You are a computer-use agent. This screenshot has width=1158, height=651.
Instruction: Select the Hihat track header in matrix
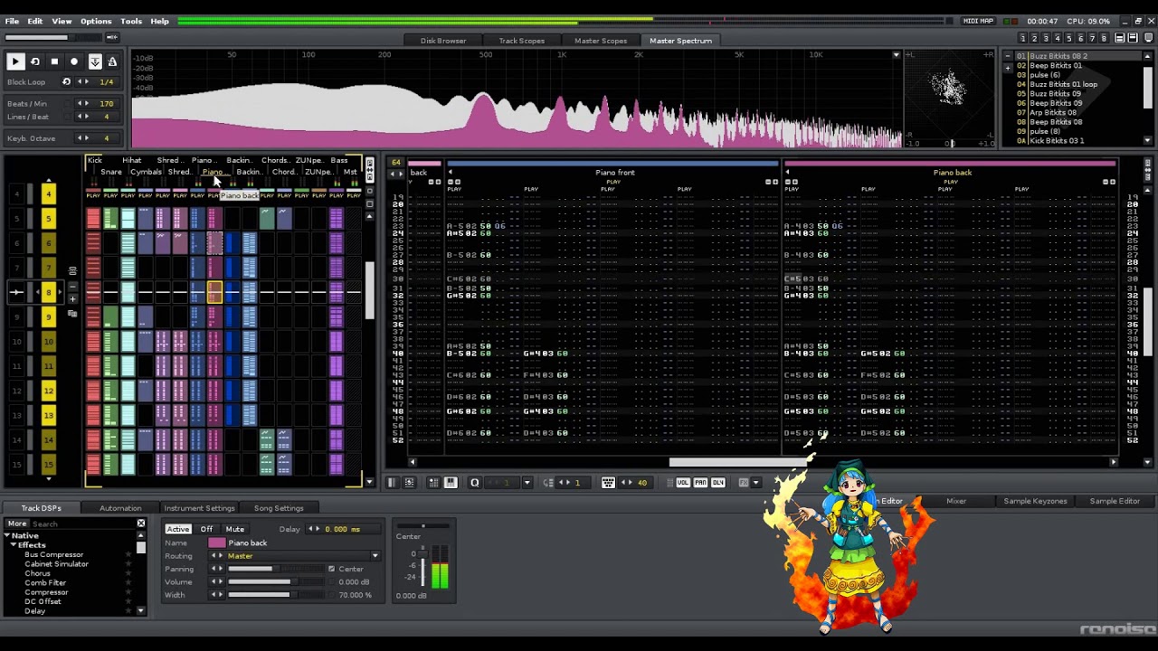point(131,160)
